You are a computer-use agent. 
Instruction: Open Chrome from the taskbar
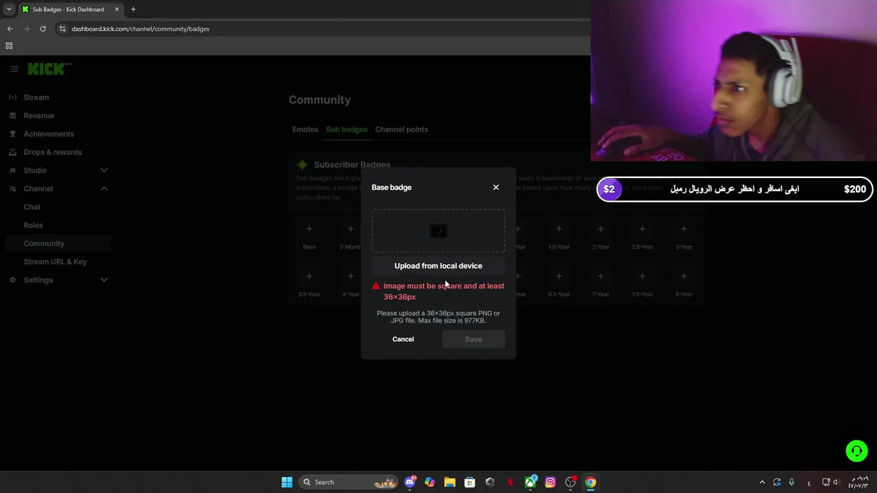(591, 482)
